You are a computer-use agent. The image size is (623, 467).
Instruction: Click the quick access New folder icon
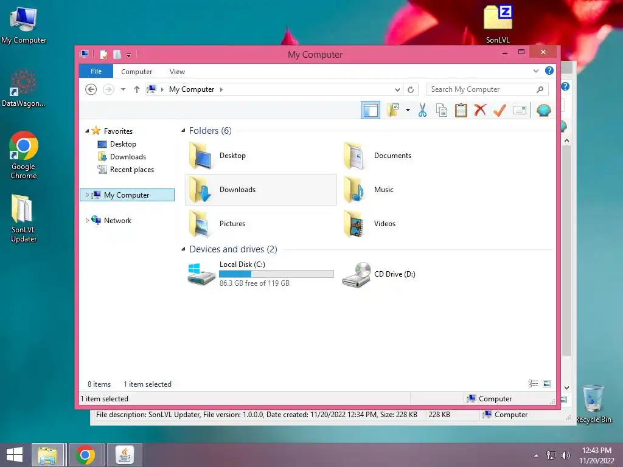coord(117,54)
